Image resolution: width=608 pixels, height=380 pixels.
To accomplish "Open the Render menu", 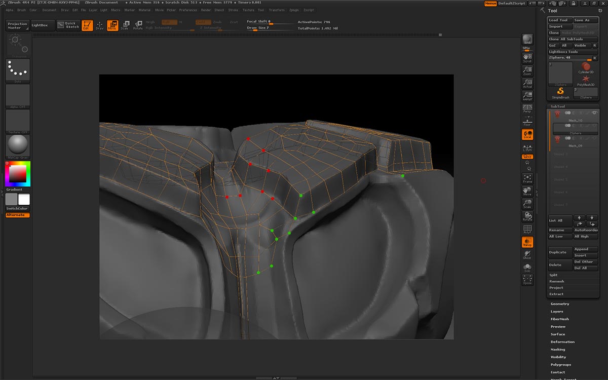I will (206, 10).
